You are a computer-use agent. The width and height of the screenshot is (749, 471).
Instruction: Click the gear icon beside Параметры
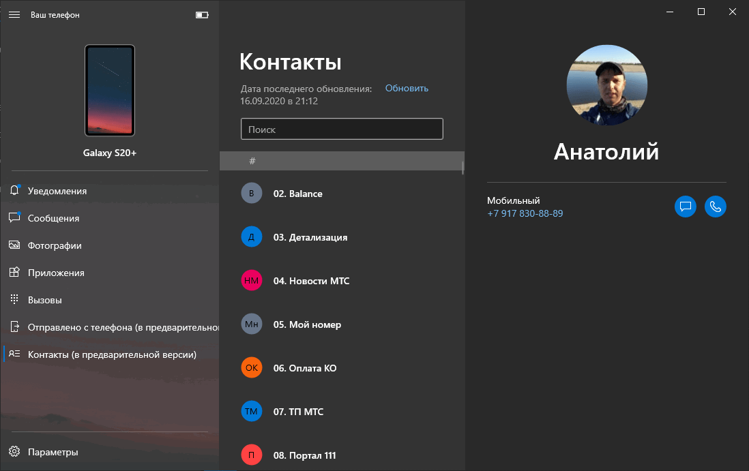click(14, 451)
